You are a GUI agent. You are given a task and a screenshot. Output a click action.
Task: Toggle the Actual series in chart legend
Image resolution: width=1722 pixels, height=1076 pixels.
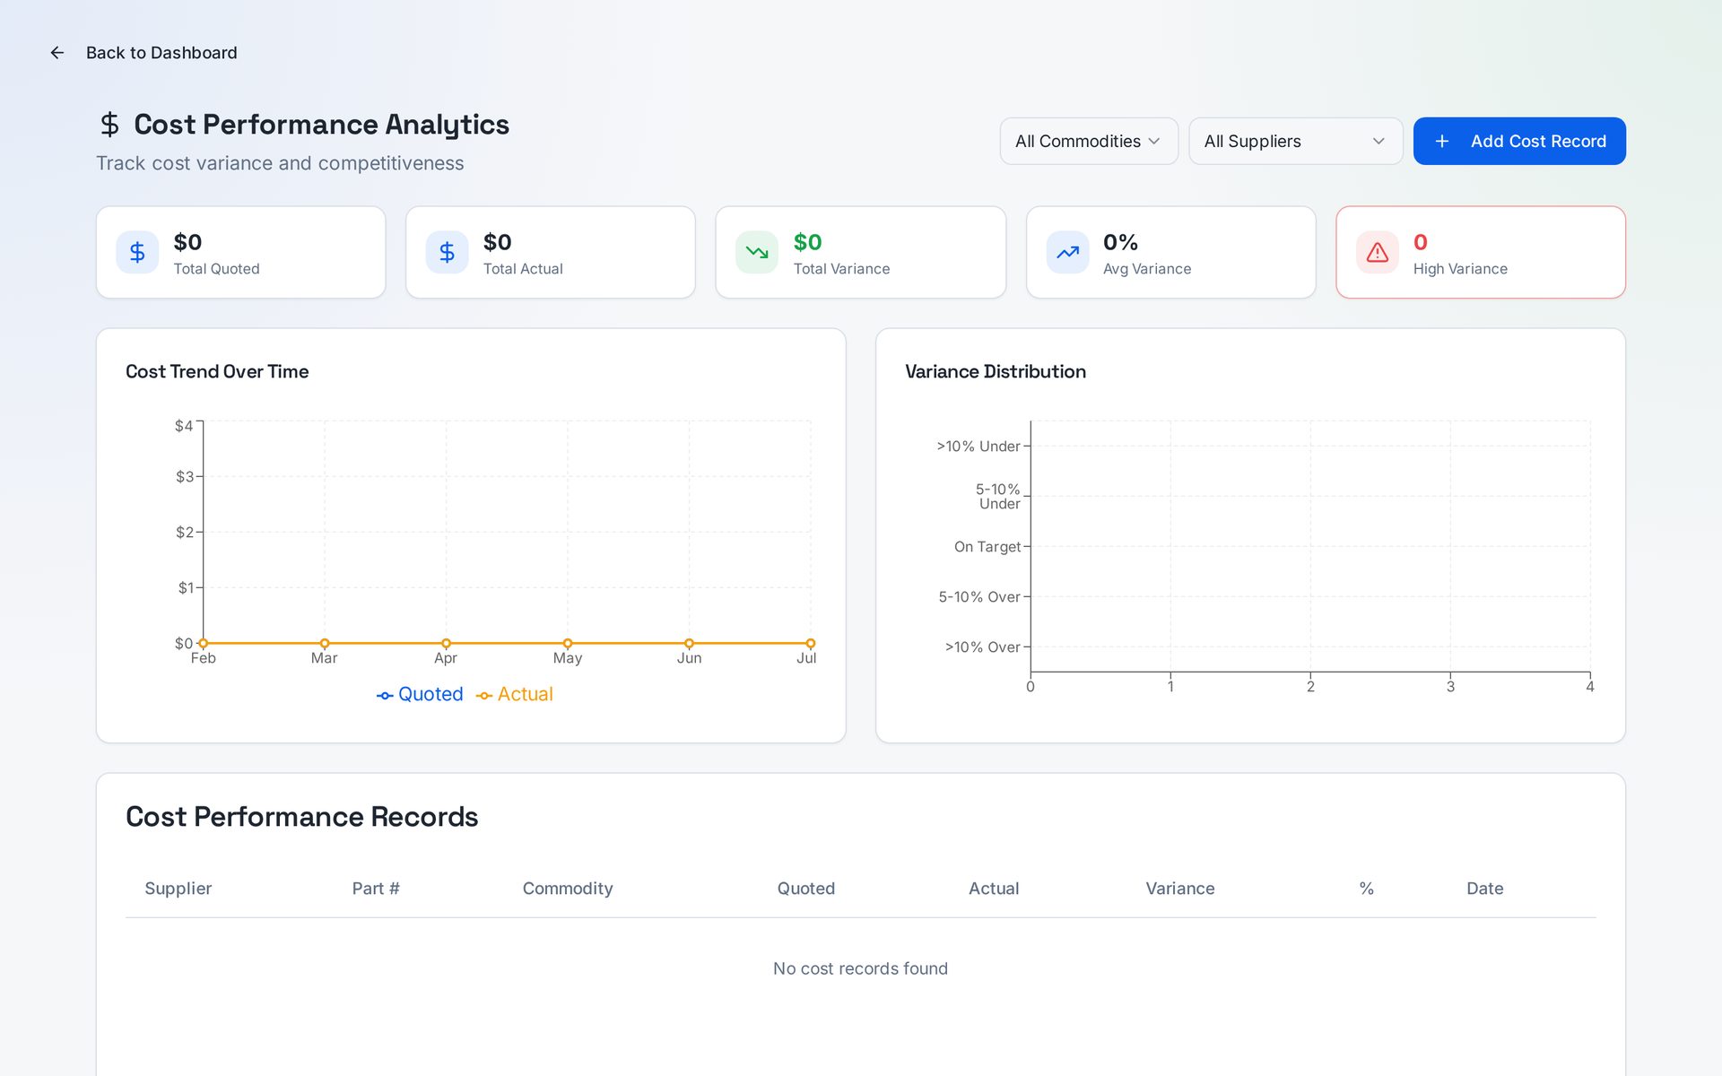click(515, 695)
